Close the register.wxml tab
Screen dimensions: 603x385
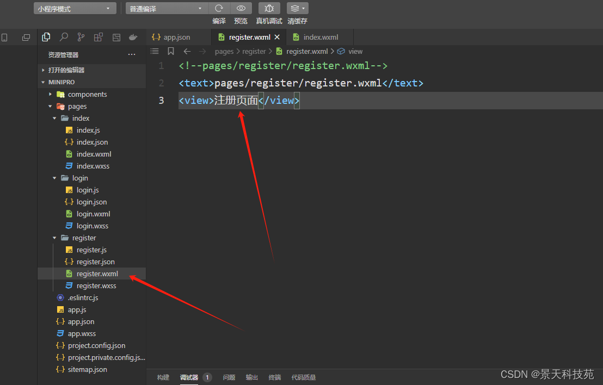(277, 38)
